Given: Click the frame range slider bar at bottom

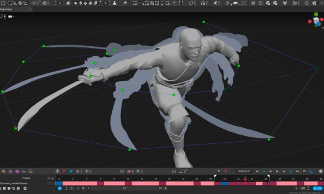Looking at the screenshot, I should (x=124, y=188).
